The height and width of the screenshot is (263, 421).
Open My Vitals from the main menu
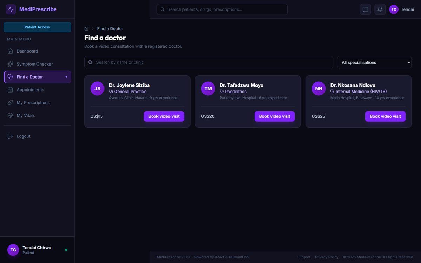tap(37, 115)
